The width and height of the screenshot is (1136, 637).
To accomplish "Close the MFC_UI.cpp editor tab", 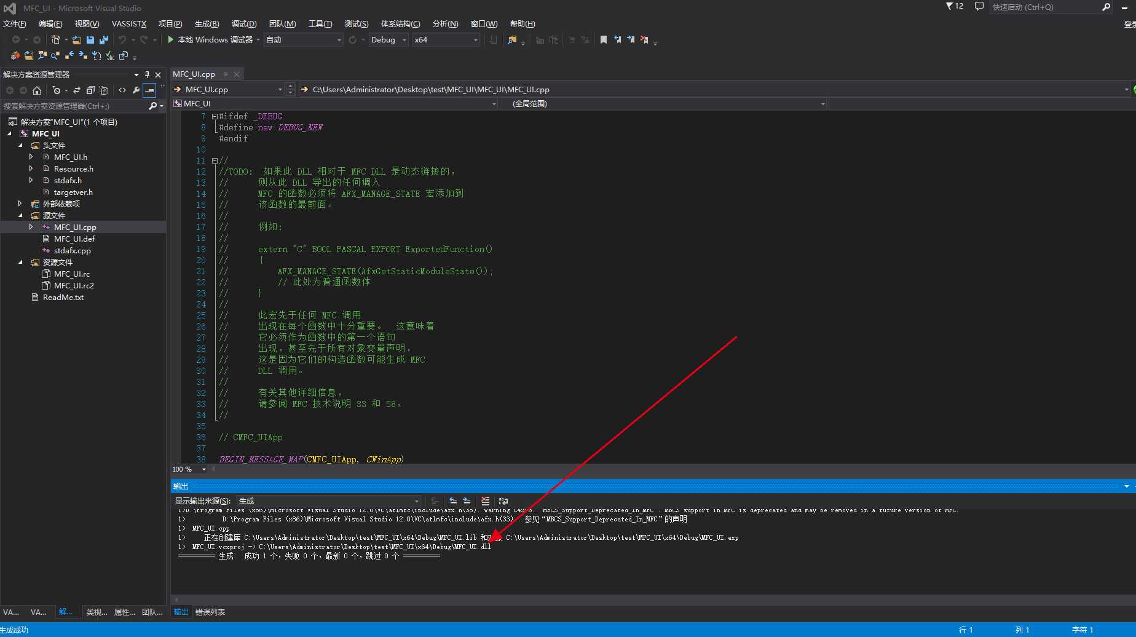I will (x=237, y=74).
